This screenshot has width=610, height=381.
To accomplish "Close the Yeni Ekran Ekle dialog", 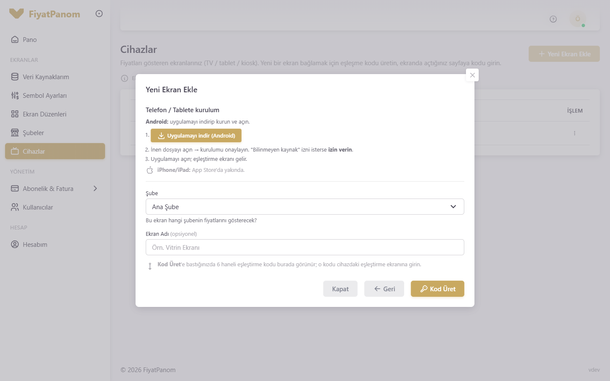I will click(x=472, y=75).
